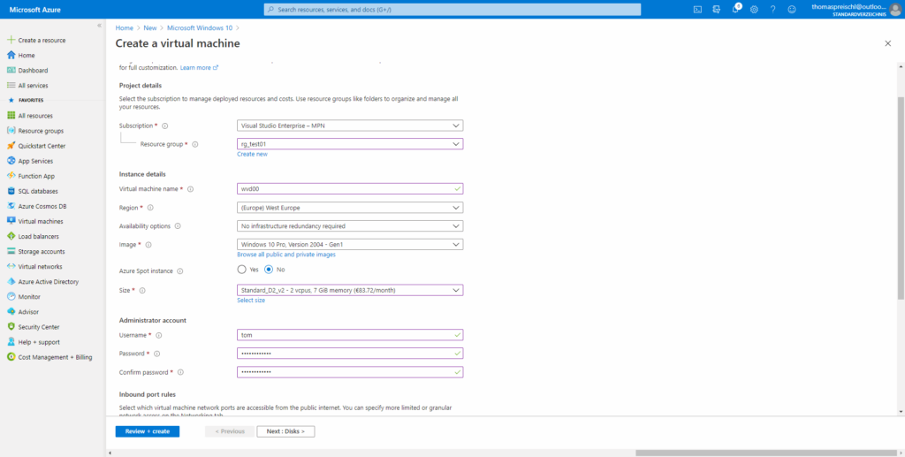
Task: Open Azure Active Directory icon
Action: pyautogui.click(x=11, y=282)
